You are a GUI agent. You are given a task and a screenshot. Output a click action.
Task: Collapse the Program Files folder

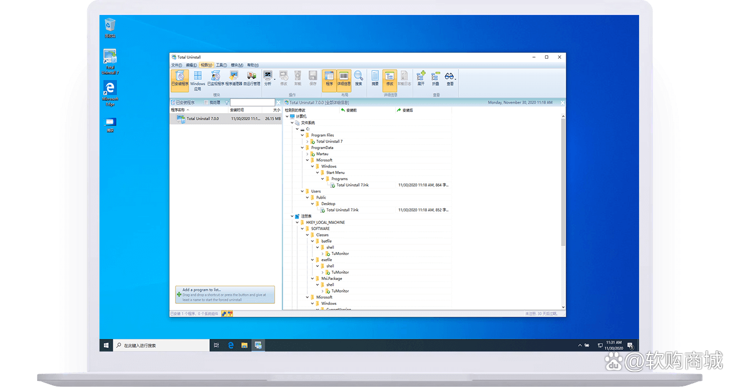[302, 135]
